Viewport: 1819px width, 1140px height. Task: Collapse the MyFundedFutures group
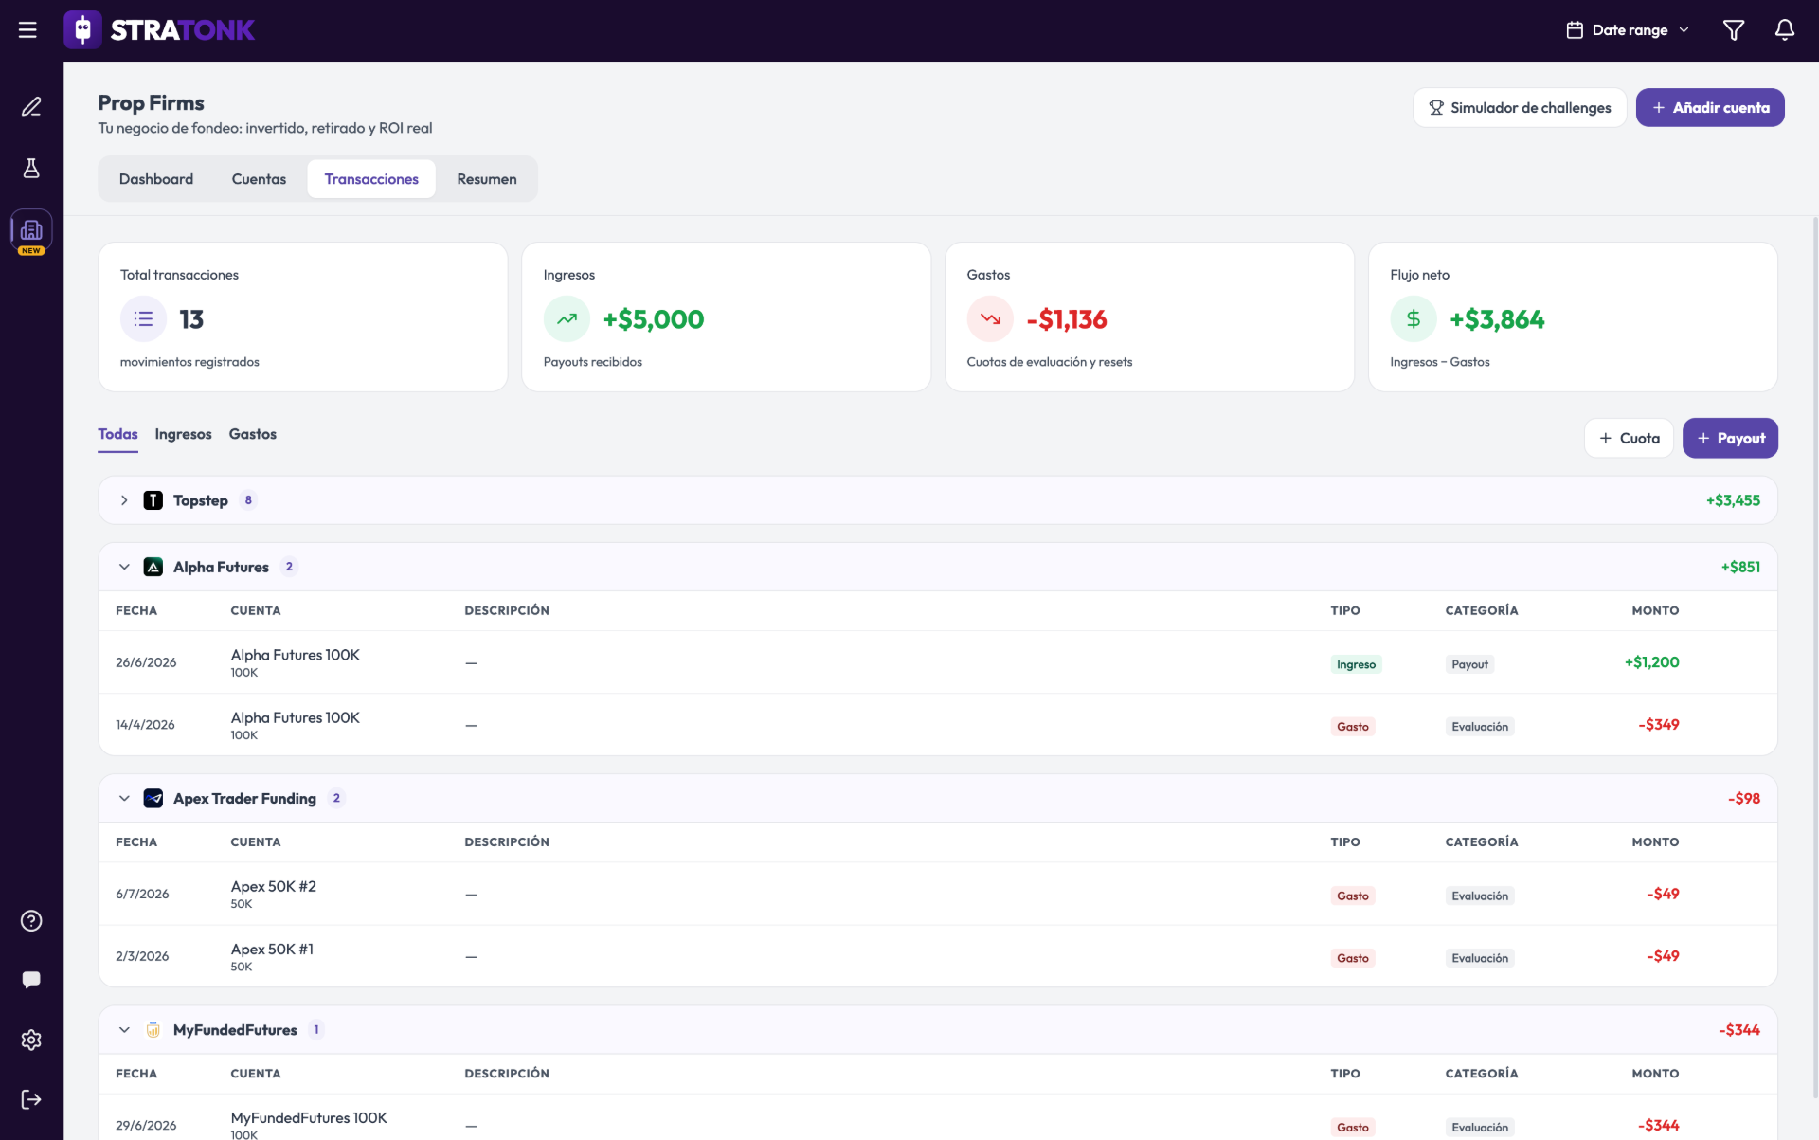[x=124, y=1030]
